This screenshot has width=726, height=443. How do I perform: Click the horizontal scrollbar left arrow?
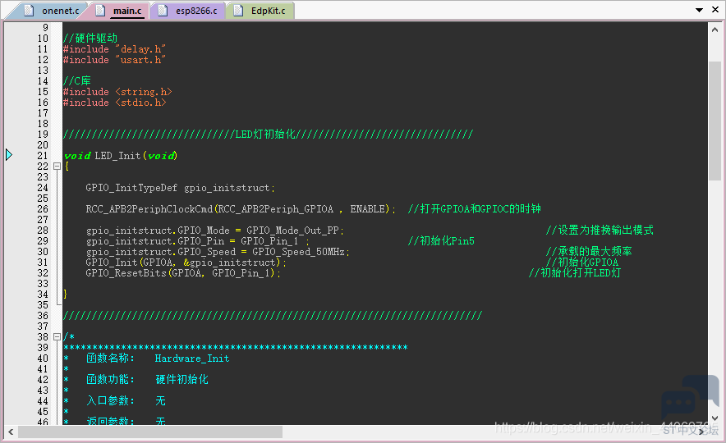[10, 432]
